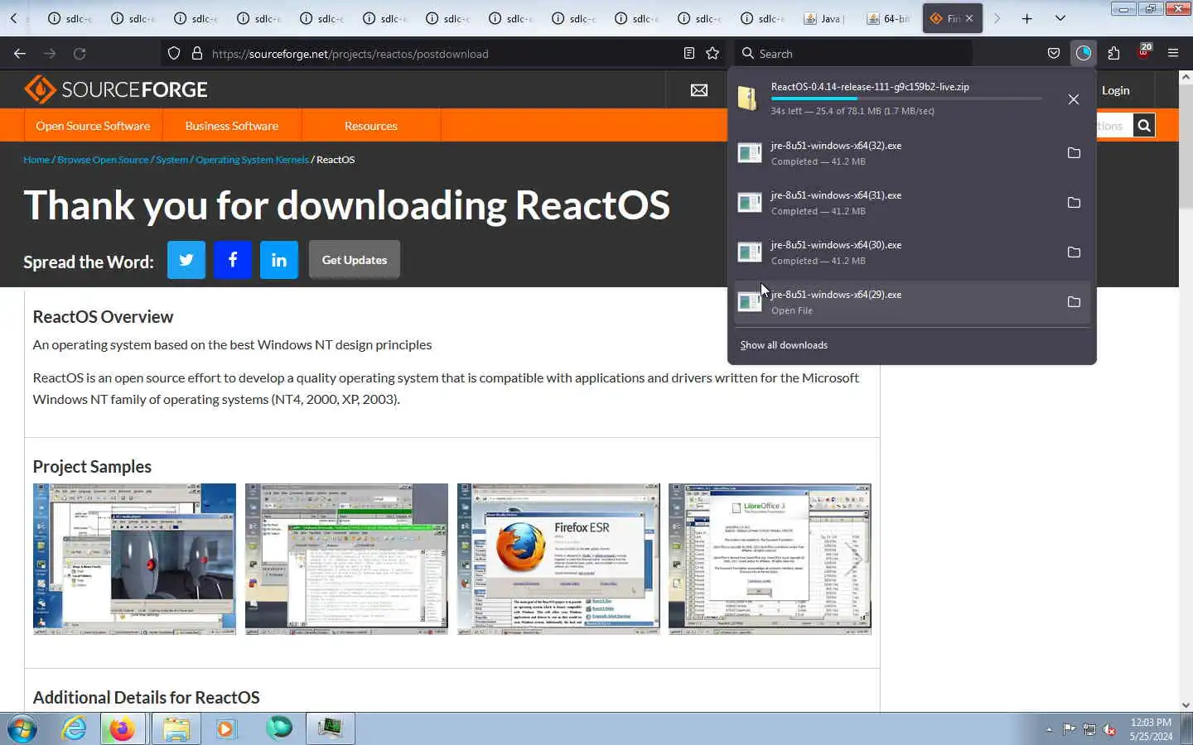This screenshot has width=1193, height=745.
Task: Save to Pocket icon
Action: (1054, 53)
